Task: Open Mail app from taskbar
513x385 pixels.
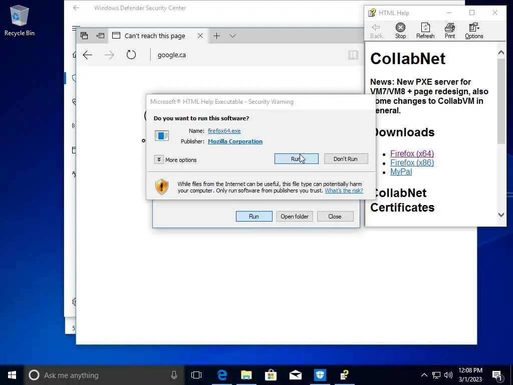Action: 296,375
